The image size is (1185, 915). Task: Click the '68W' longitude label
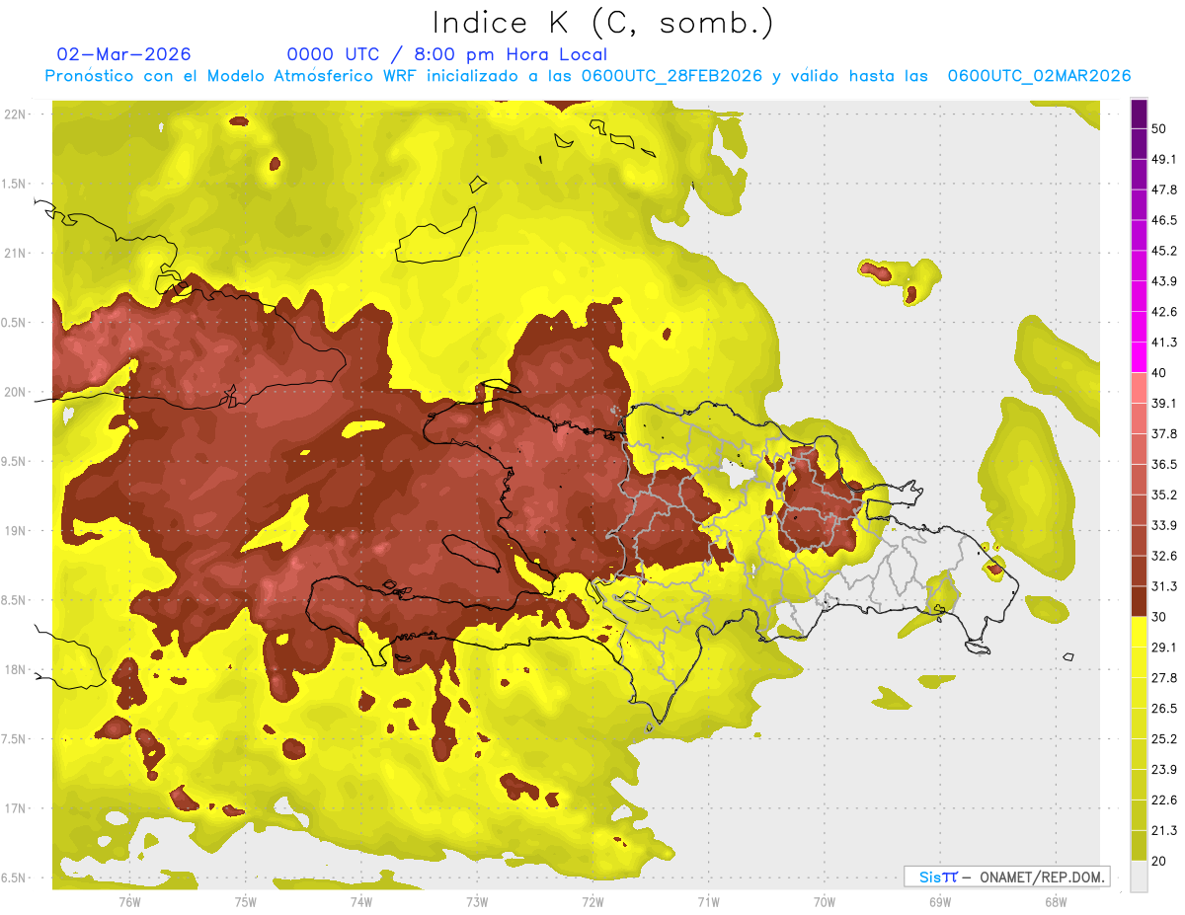point(1056,901)
